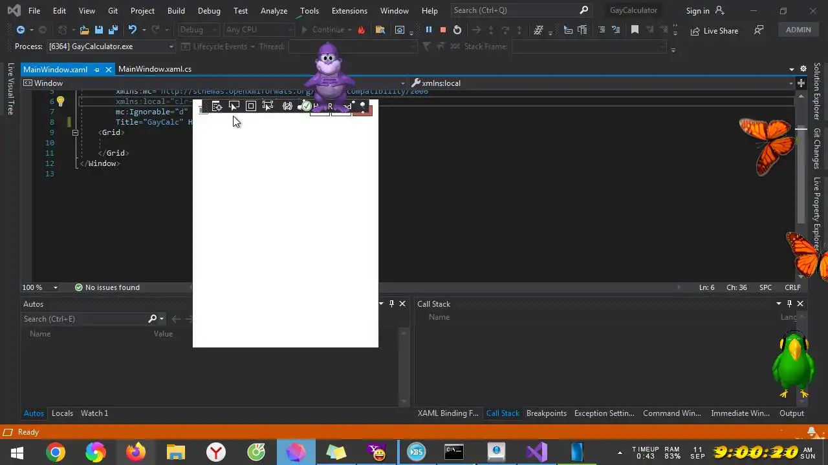Open the Extensions menu
The width and height of the screenshot is (828, 465).
click(x=349, y=10)
